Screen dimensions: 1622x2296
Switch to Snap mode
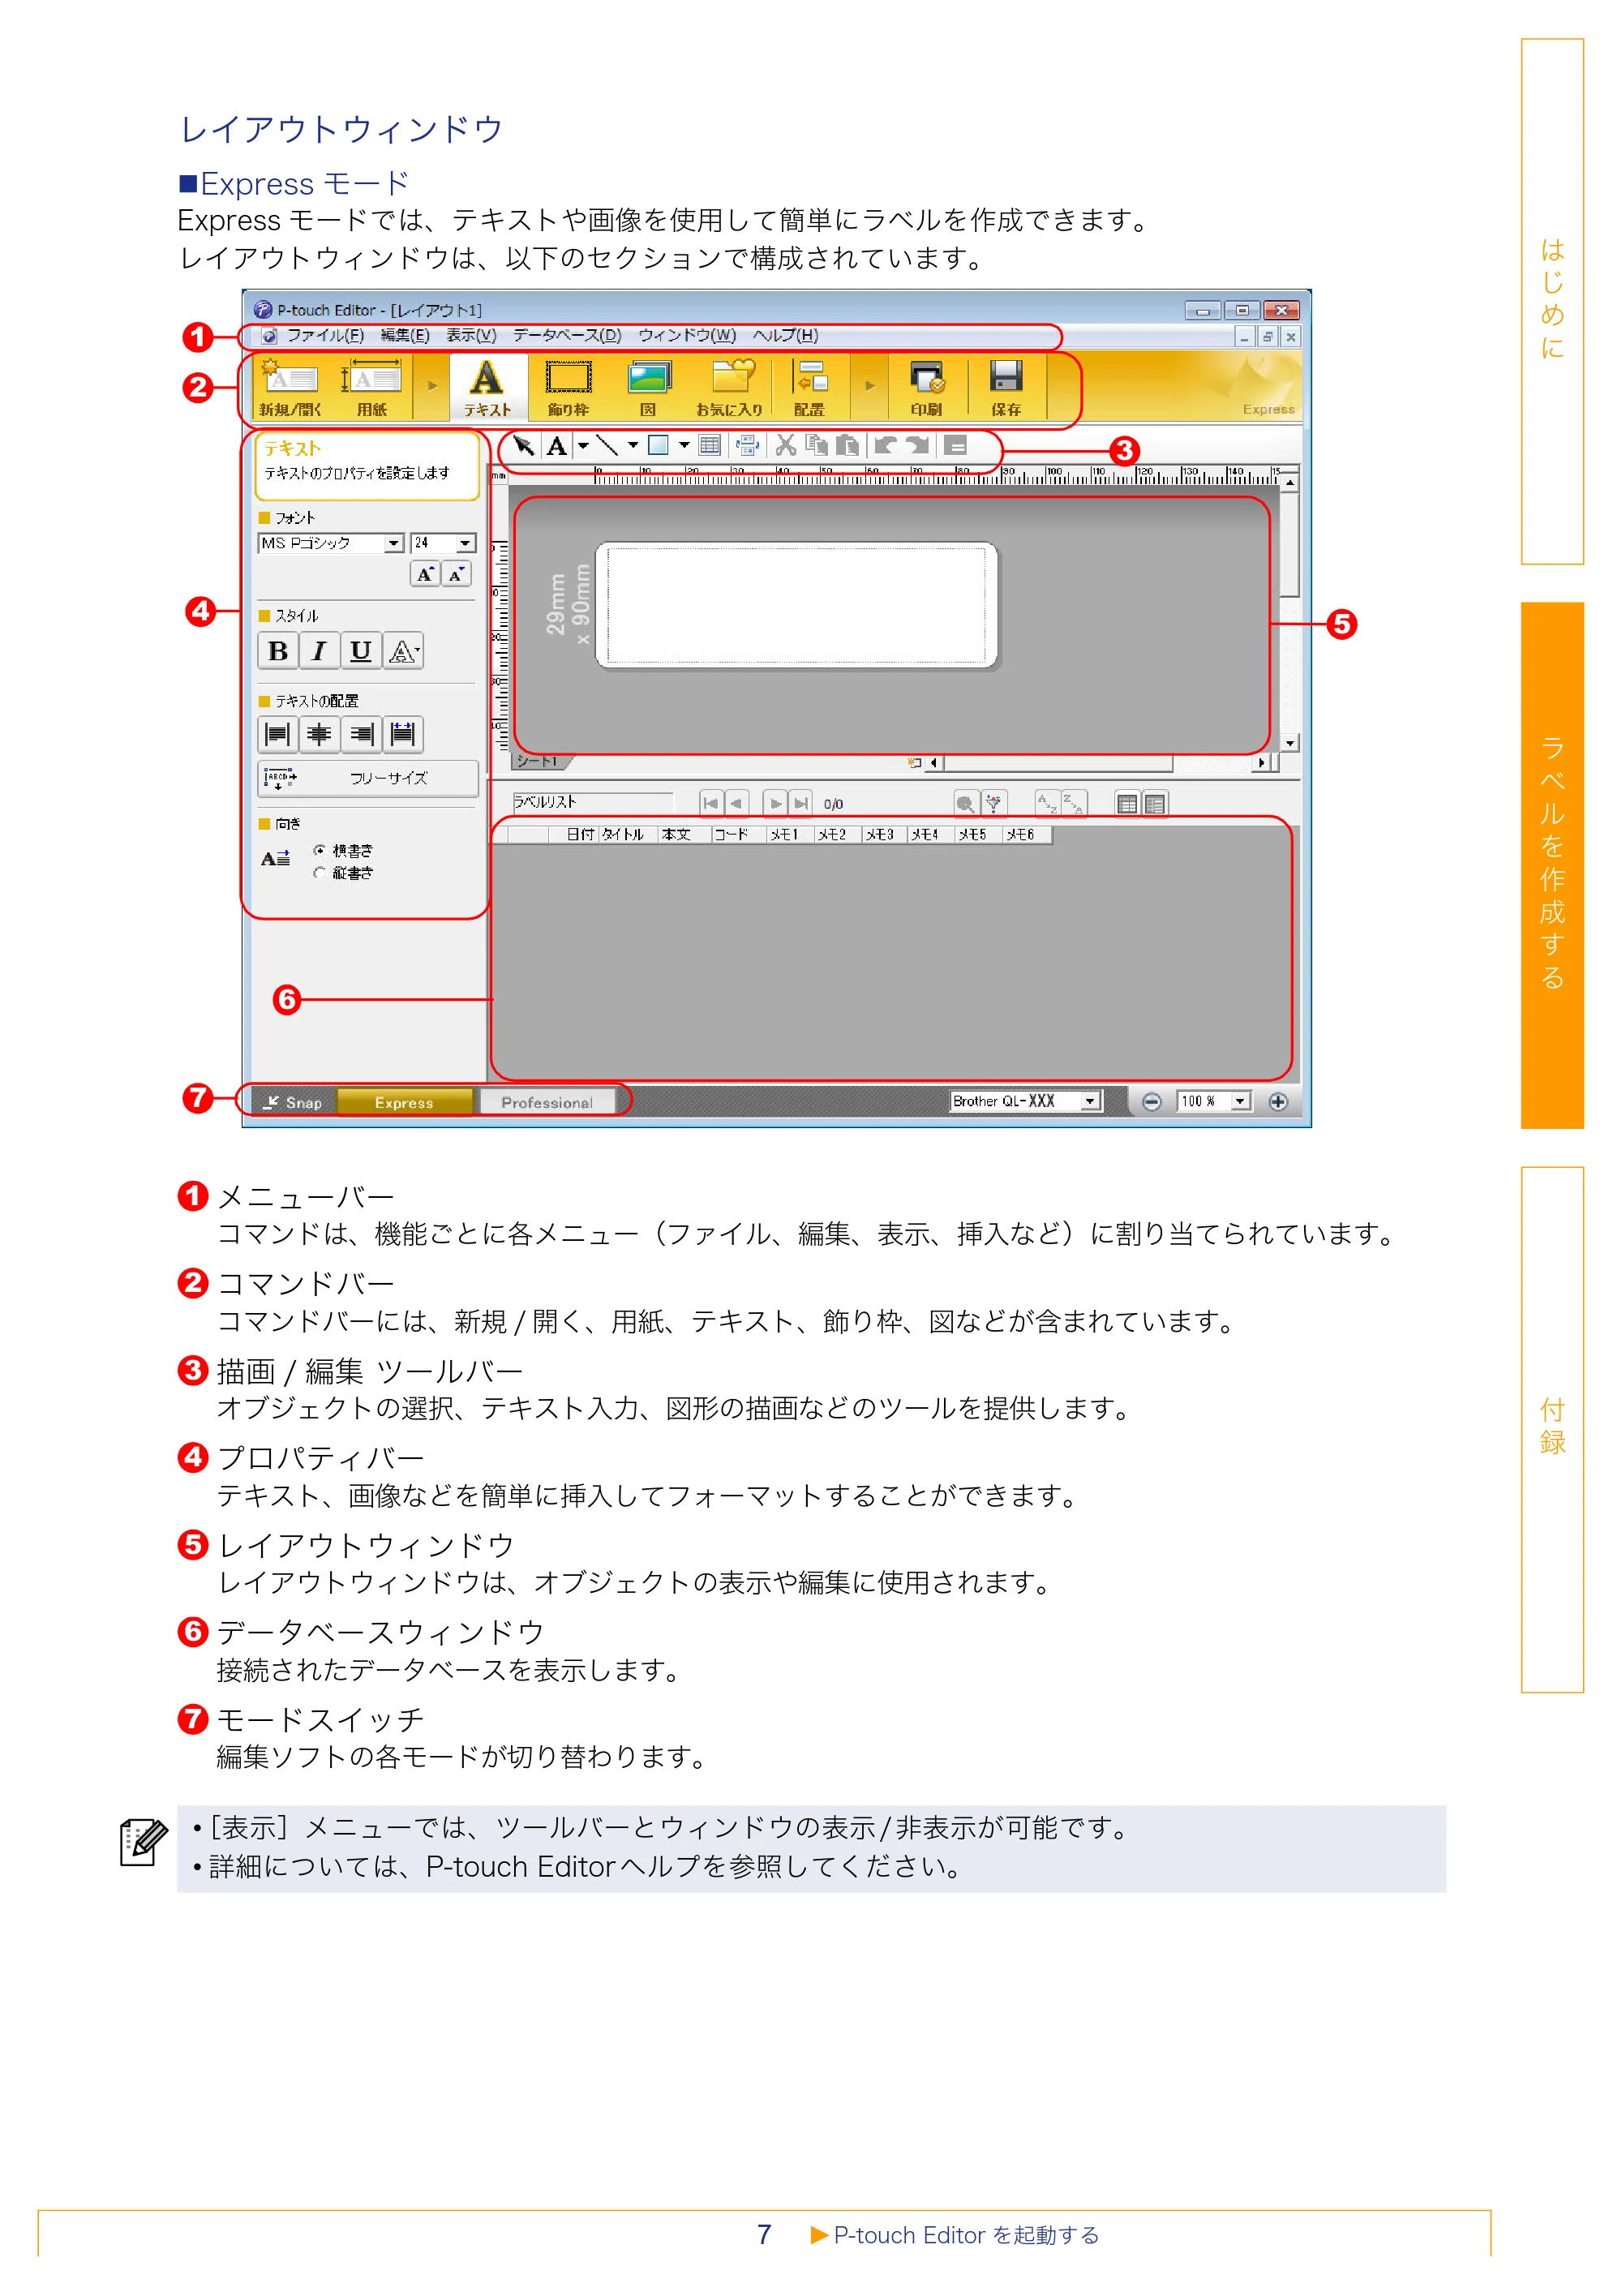click(293, 1103)
